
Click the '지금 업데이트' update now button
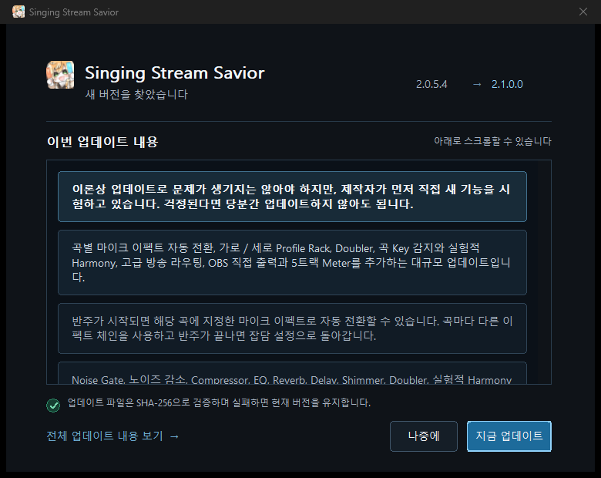509,436
